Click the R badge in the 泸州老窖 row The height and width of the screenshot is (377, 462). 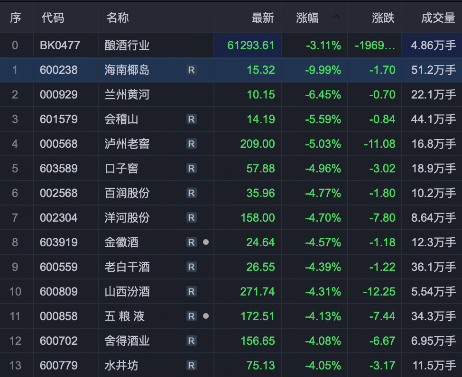pyautogui.click(x=191, y=144)
